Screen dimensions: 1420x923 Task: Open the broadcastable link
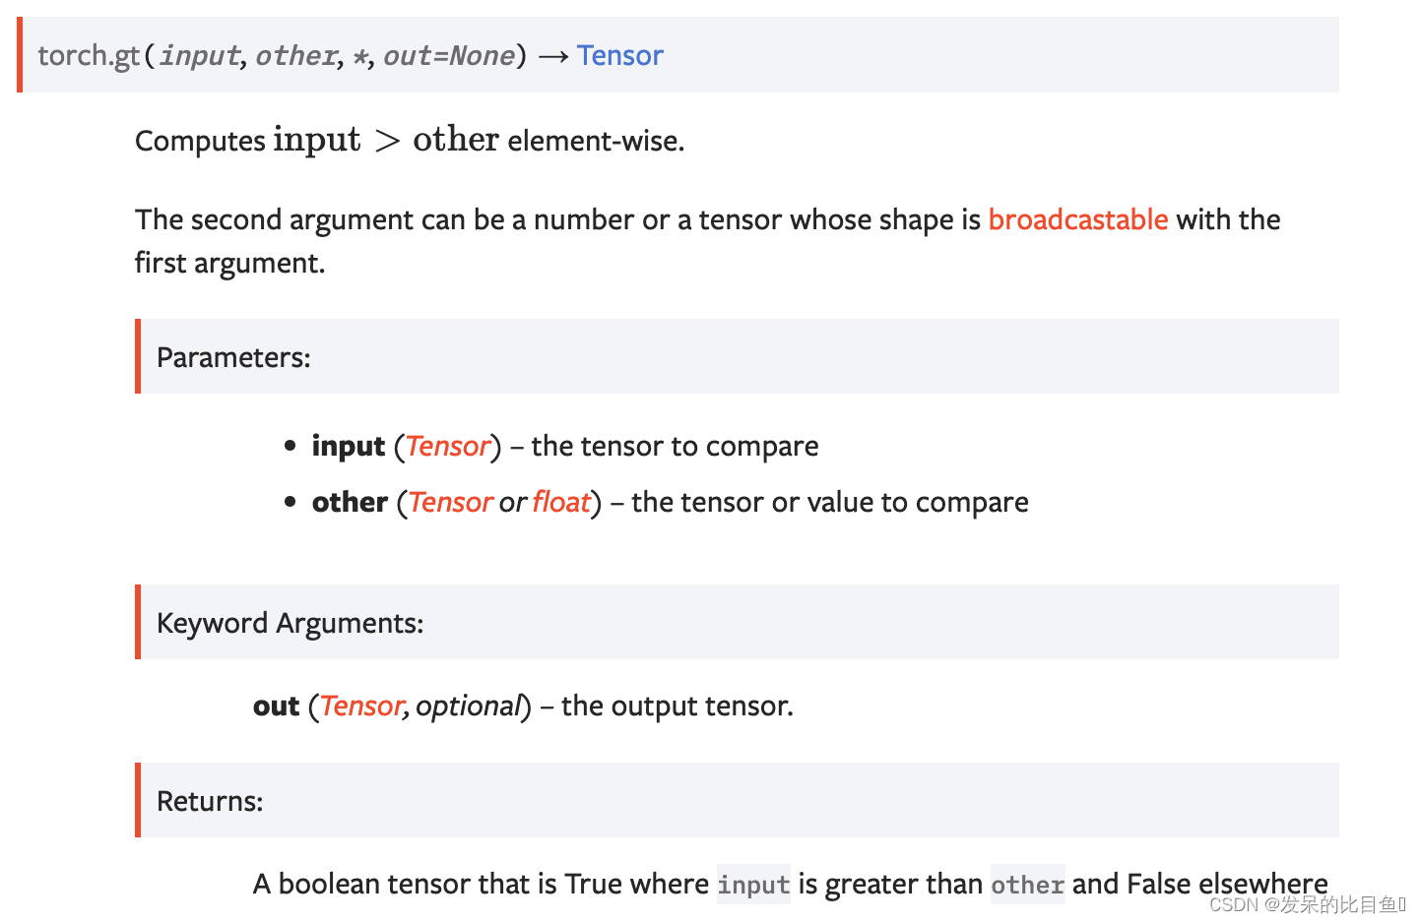[1077, 219]
